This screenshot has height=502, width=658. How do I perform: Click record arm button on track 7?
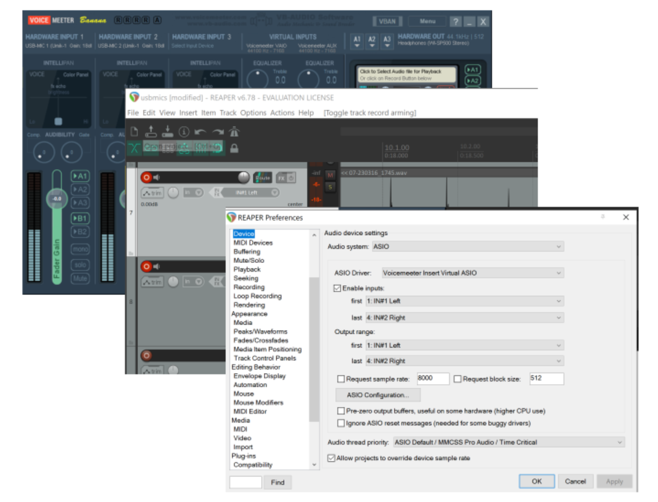click(146, 177)
